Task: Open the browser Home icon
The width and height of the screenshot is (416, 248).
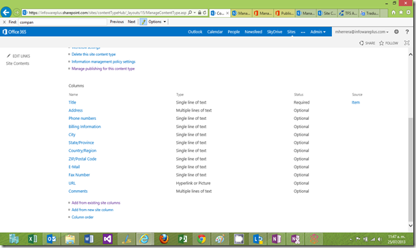Action: coord(393,12)
